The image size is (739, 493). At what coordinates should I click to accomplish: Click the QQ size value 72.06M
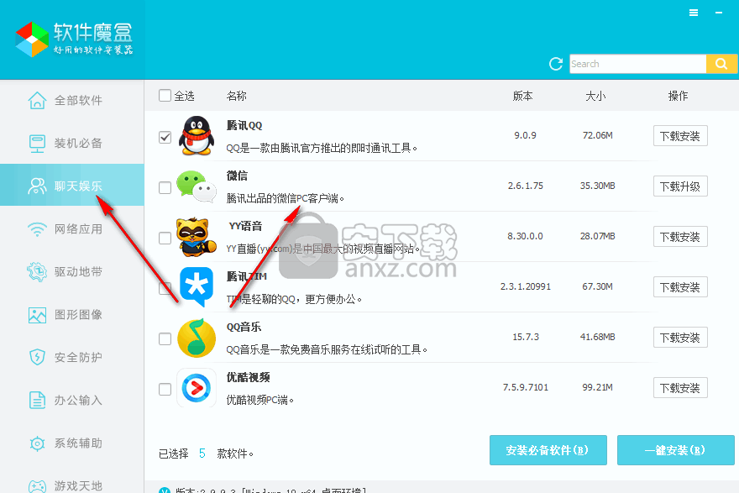point(598,136)
